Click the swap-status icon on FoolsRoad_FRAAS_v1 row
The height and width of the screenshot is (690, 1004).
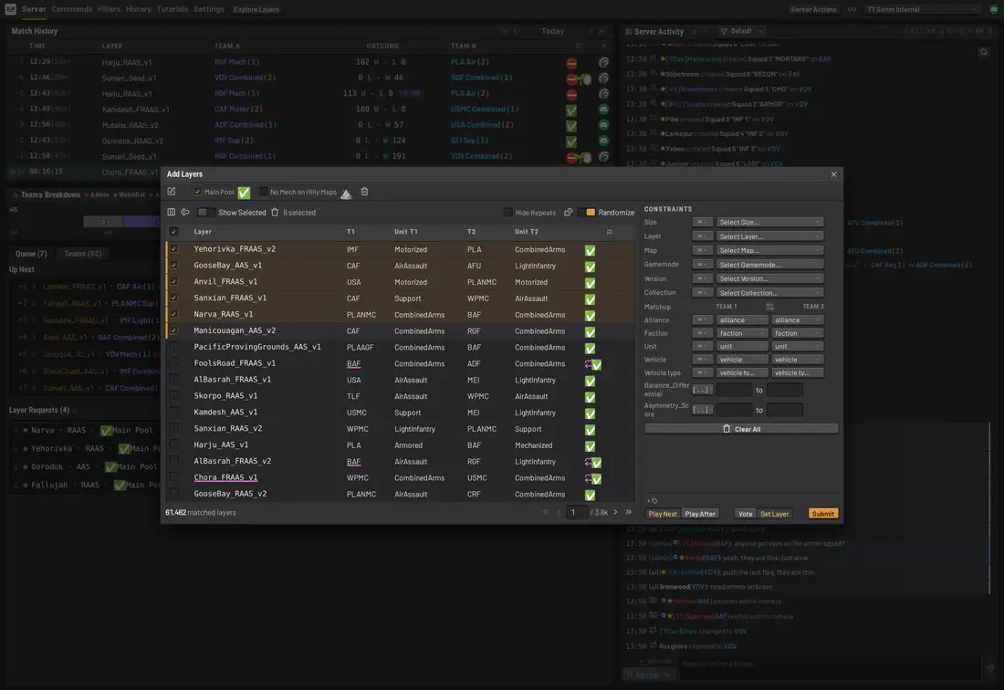point(588,363)
